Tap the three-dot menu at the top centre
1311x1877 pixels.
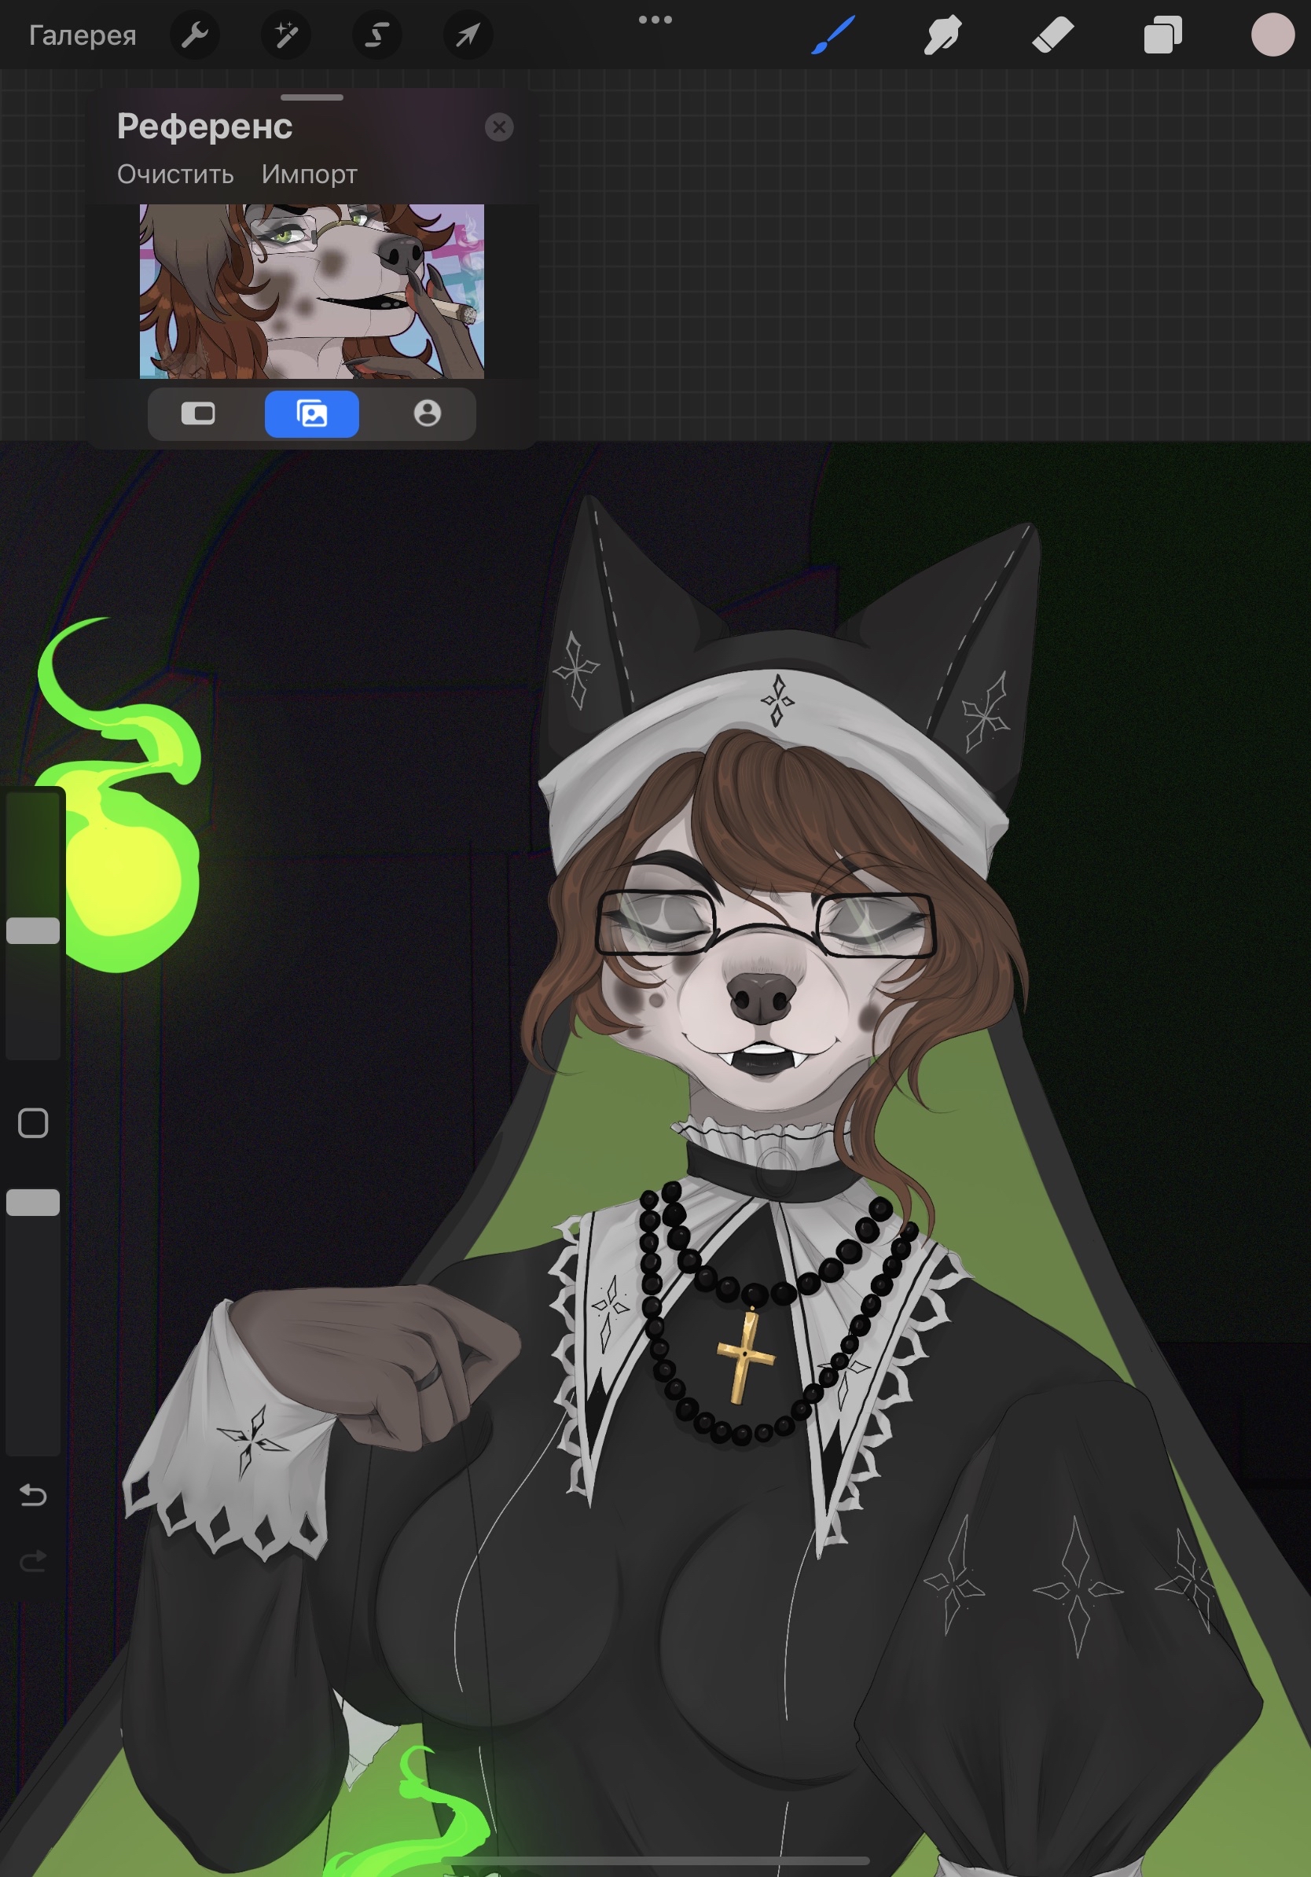tap(655, 20)
